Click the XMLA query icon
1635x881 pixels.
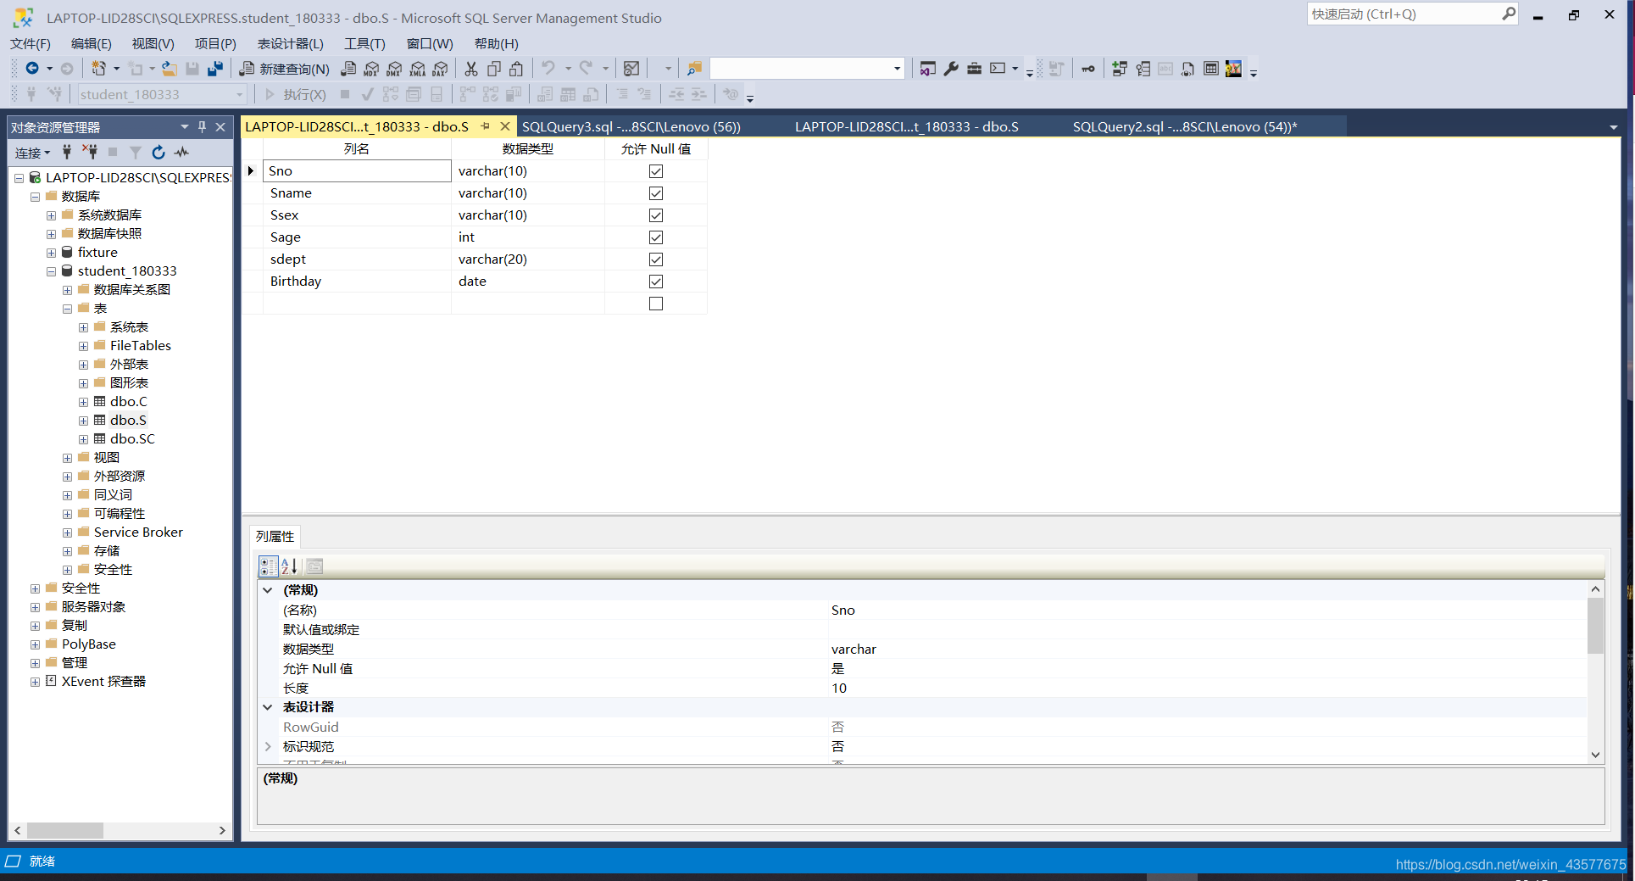click(x=417, y=69)
